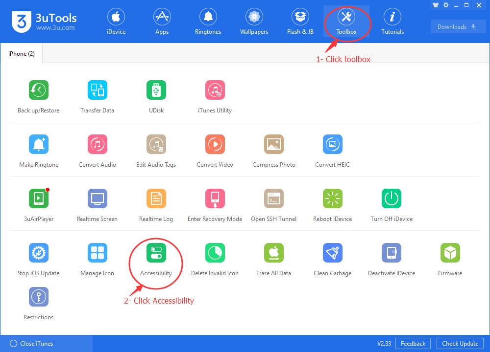The height and width of the screenshot is (352, 490).
Task: Toggle the Close iTunes option
Action: [31, 344]
